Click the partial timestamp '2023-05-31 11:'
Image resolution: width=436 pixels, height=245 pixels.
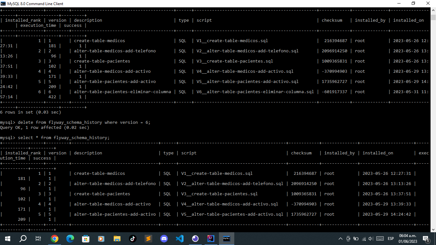[x=411, y=92]
